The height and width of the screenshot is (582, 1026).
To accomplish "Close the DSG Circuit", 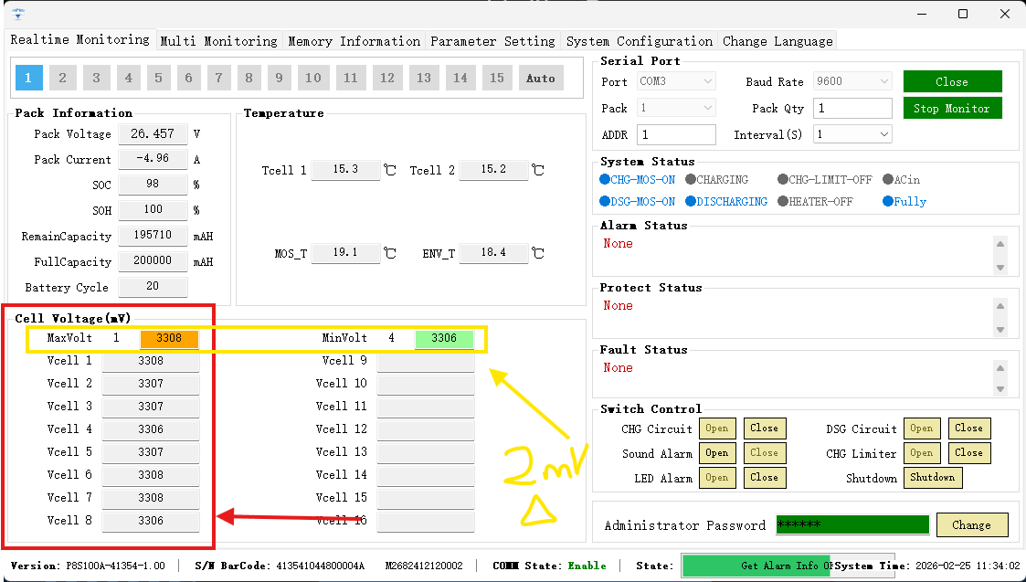I will (969, 429).
